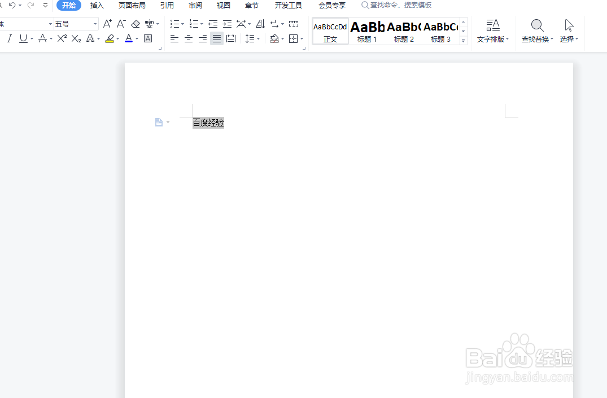
Task: Open borders dropdown arrow
Action: tap(302, 39)
